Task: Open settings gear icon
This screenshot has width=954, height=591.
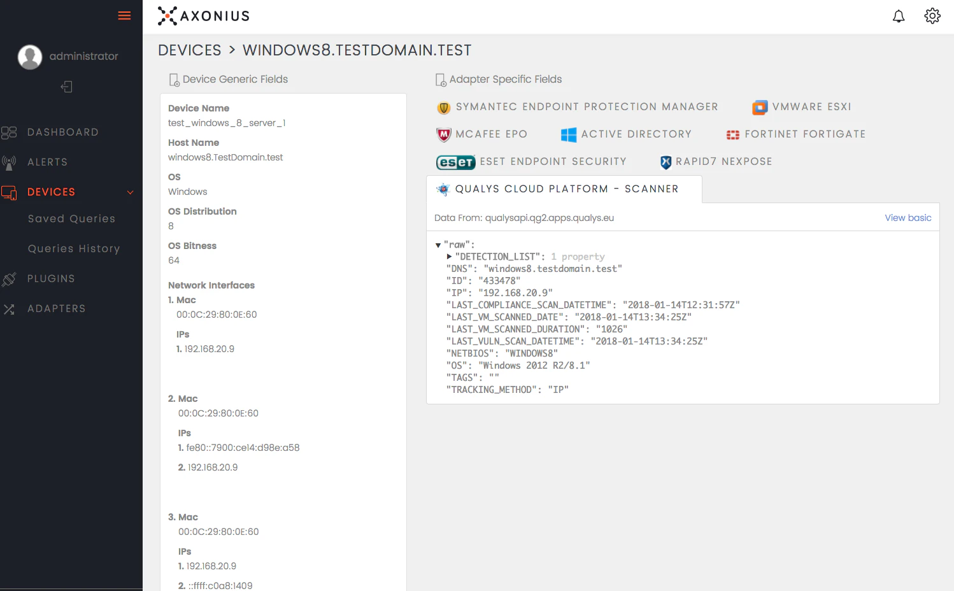Action: pyautogui.click(x=932, y=16)
